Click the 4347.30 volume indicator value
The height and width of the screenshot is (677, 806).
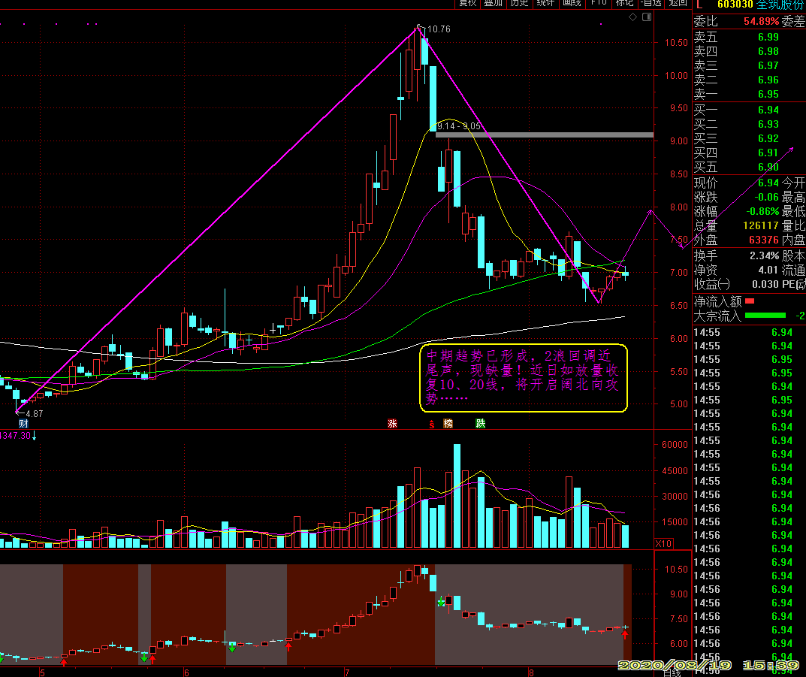(16, 436)
